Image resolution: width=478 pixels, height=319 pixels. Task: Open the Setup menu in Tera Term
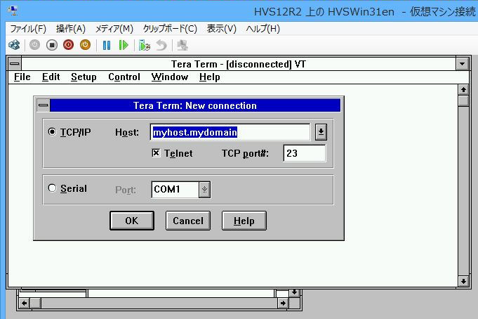click(x=84, y=77)
